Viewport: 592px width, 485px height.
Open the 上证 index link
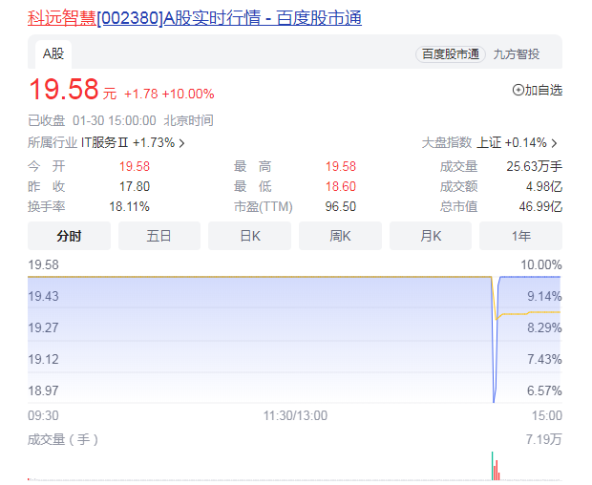pos(489,142)
